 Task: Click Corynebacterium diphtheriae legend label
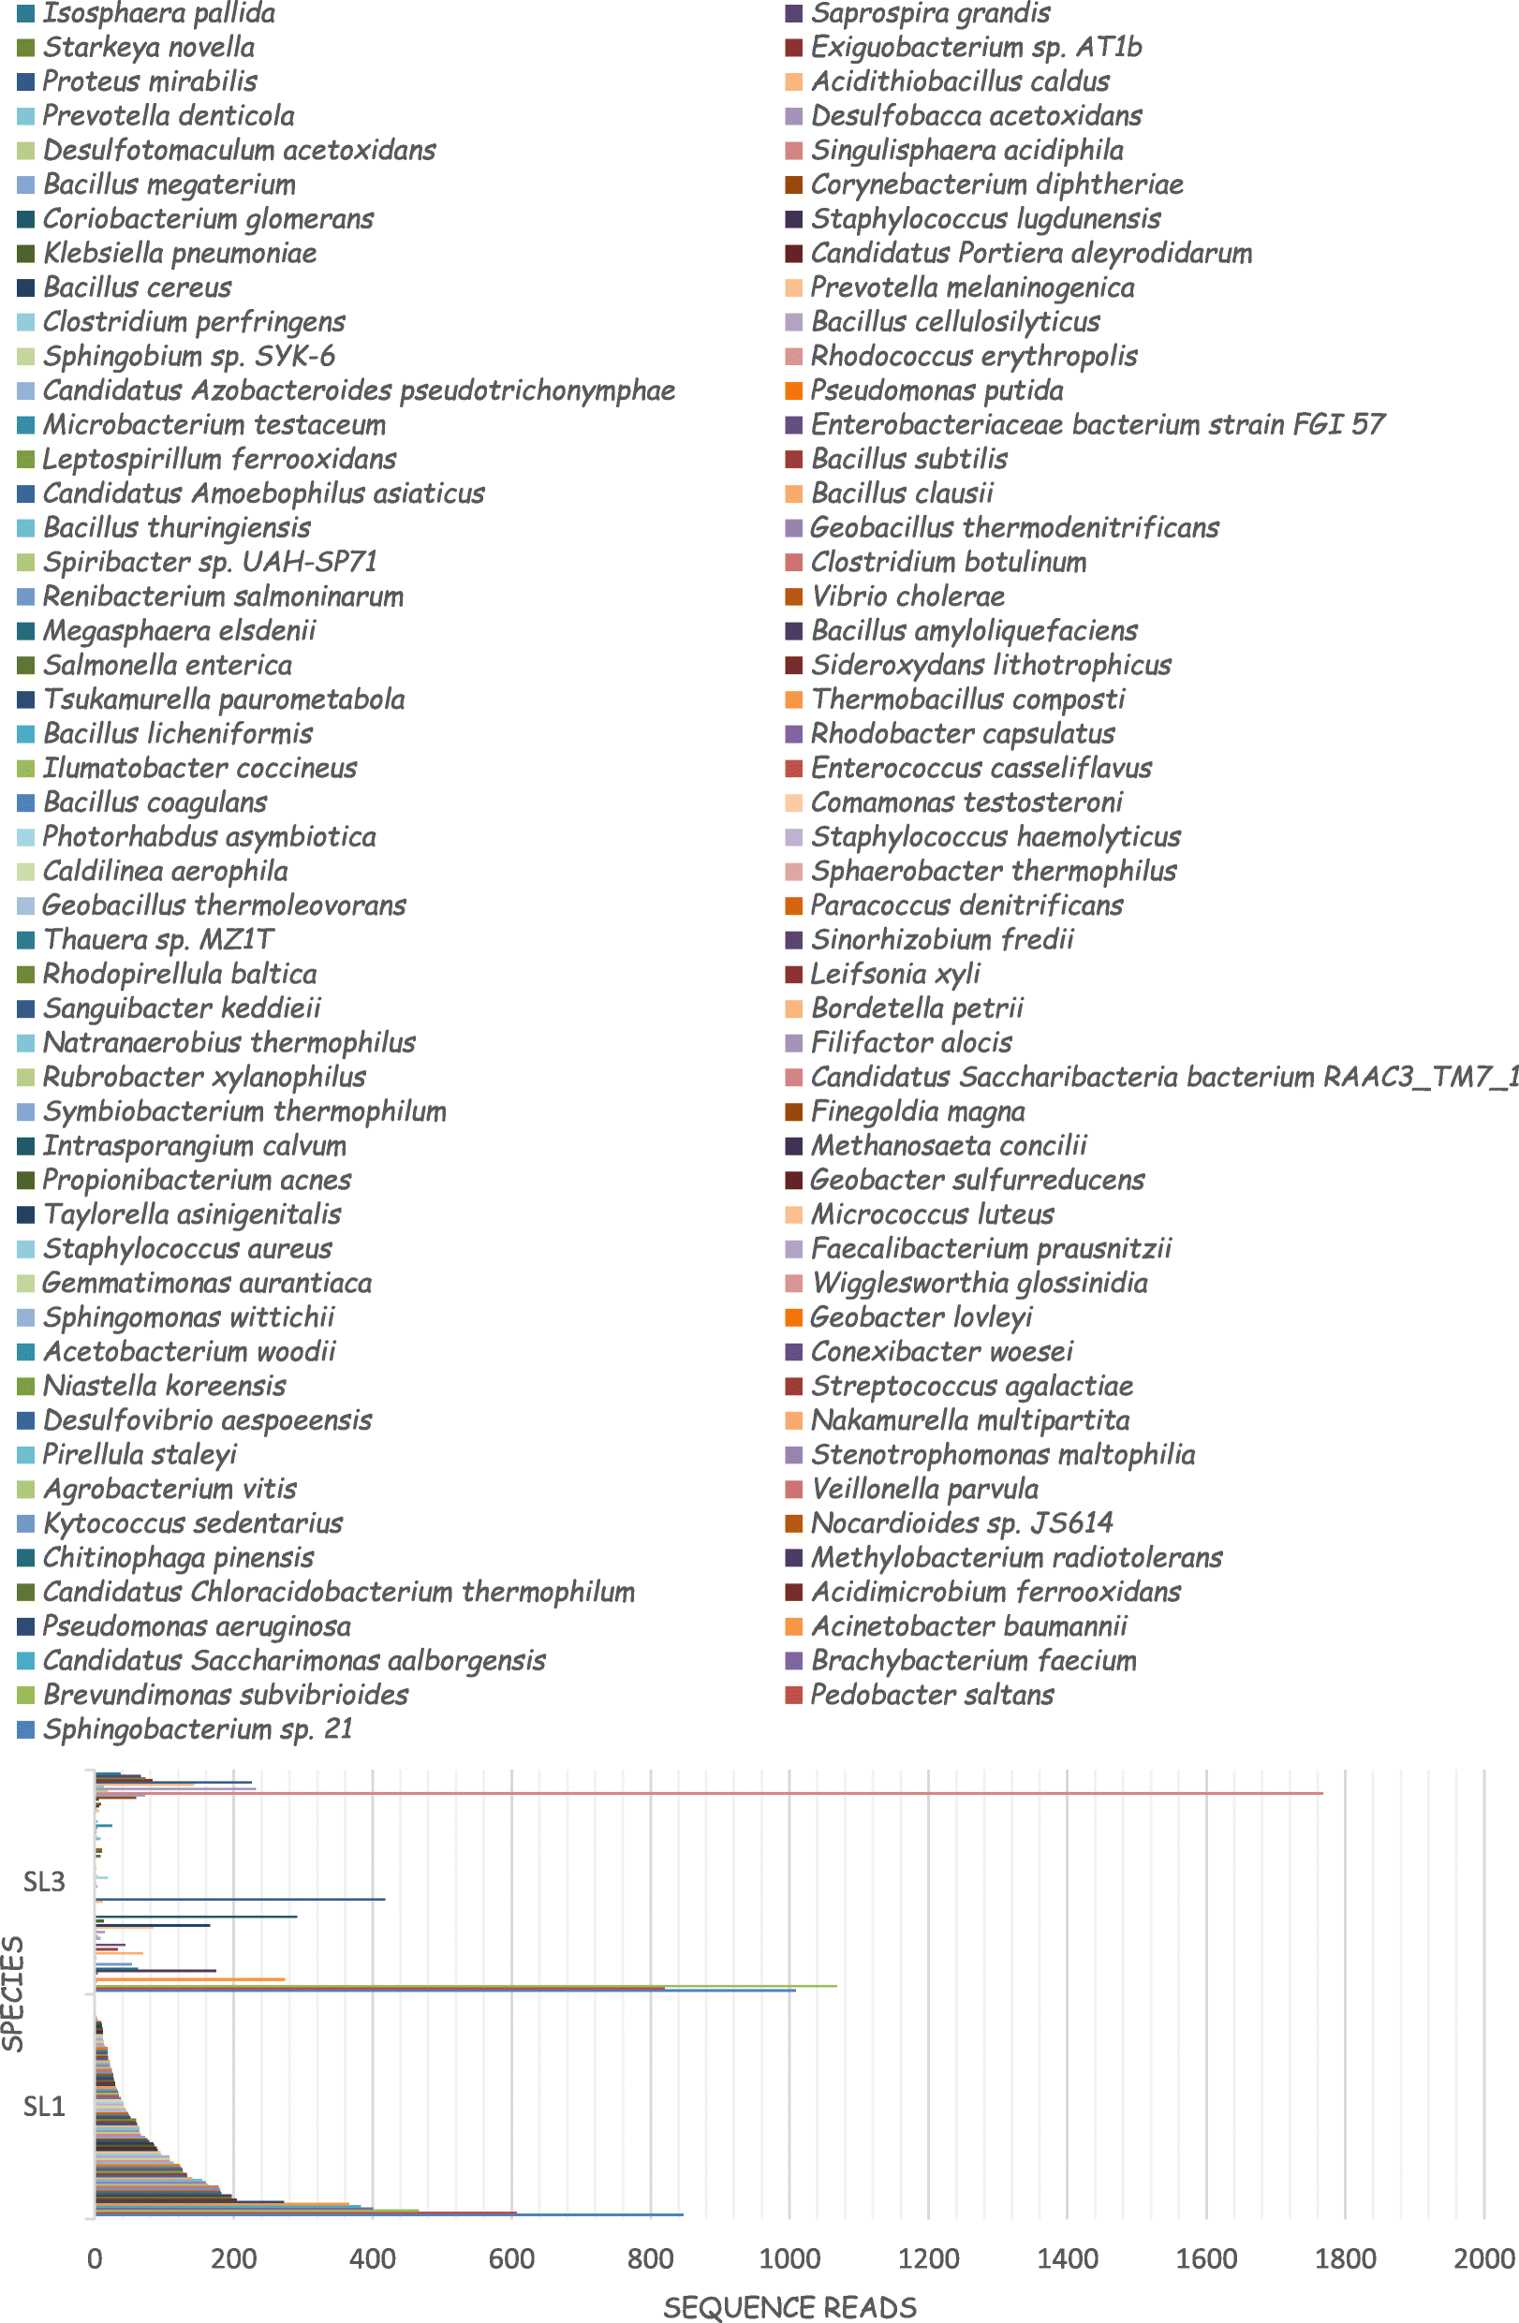click(x=997, y=184)
